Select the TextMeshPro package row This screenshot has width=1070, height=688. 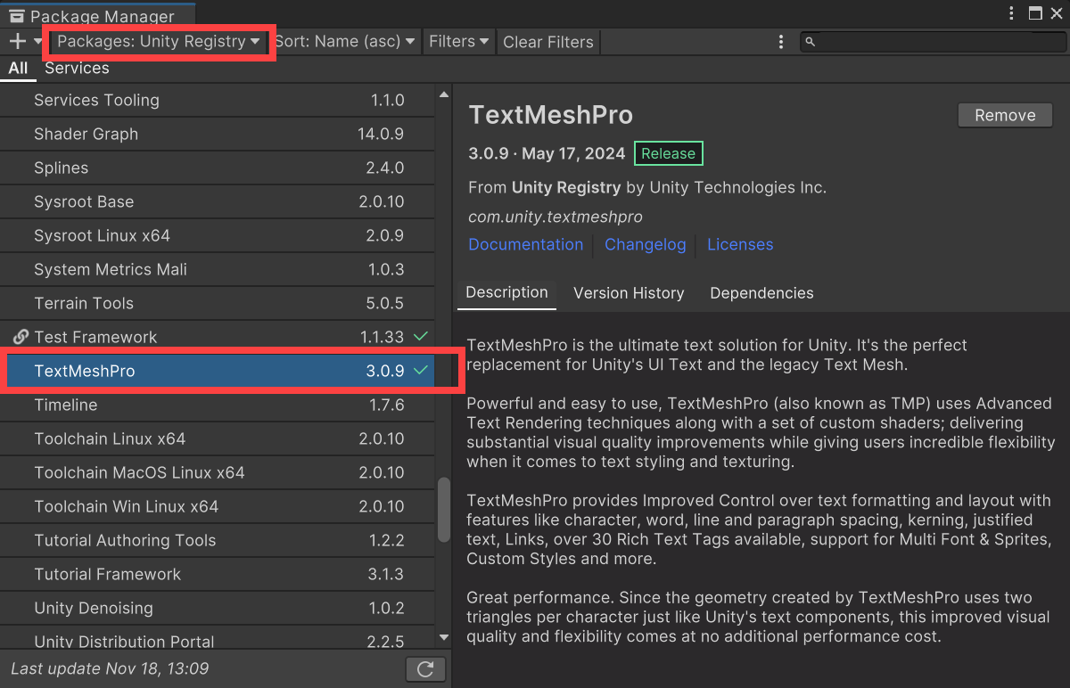(x=218, y=372)
